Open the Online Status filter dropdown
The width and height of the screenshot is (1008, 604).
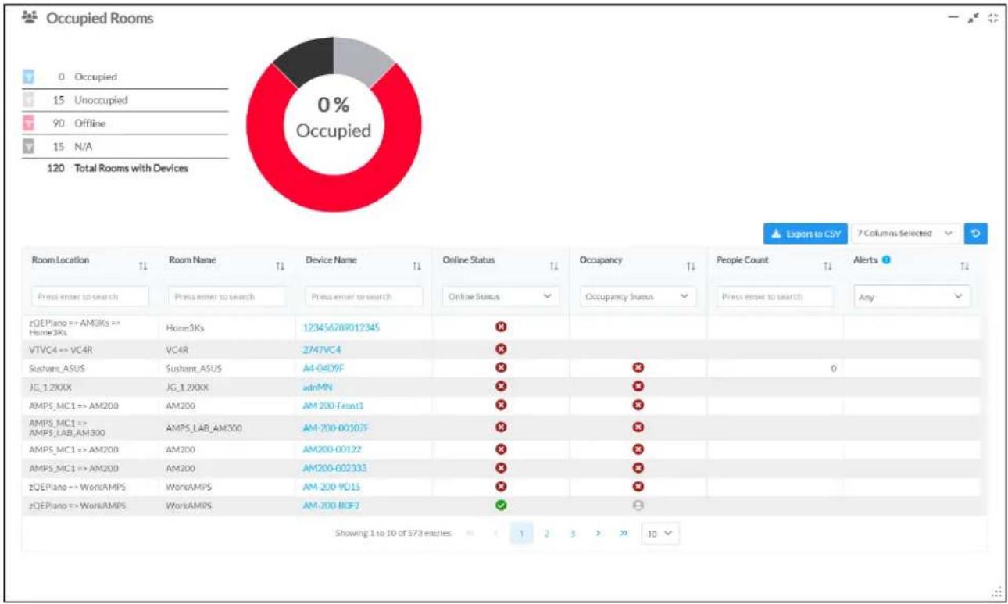pos(501,297)
